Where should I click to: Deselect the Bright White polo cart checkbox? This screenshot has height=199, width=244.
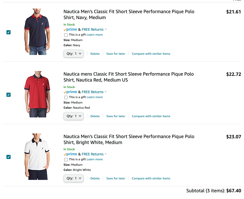point(9,157)
